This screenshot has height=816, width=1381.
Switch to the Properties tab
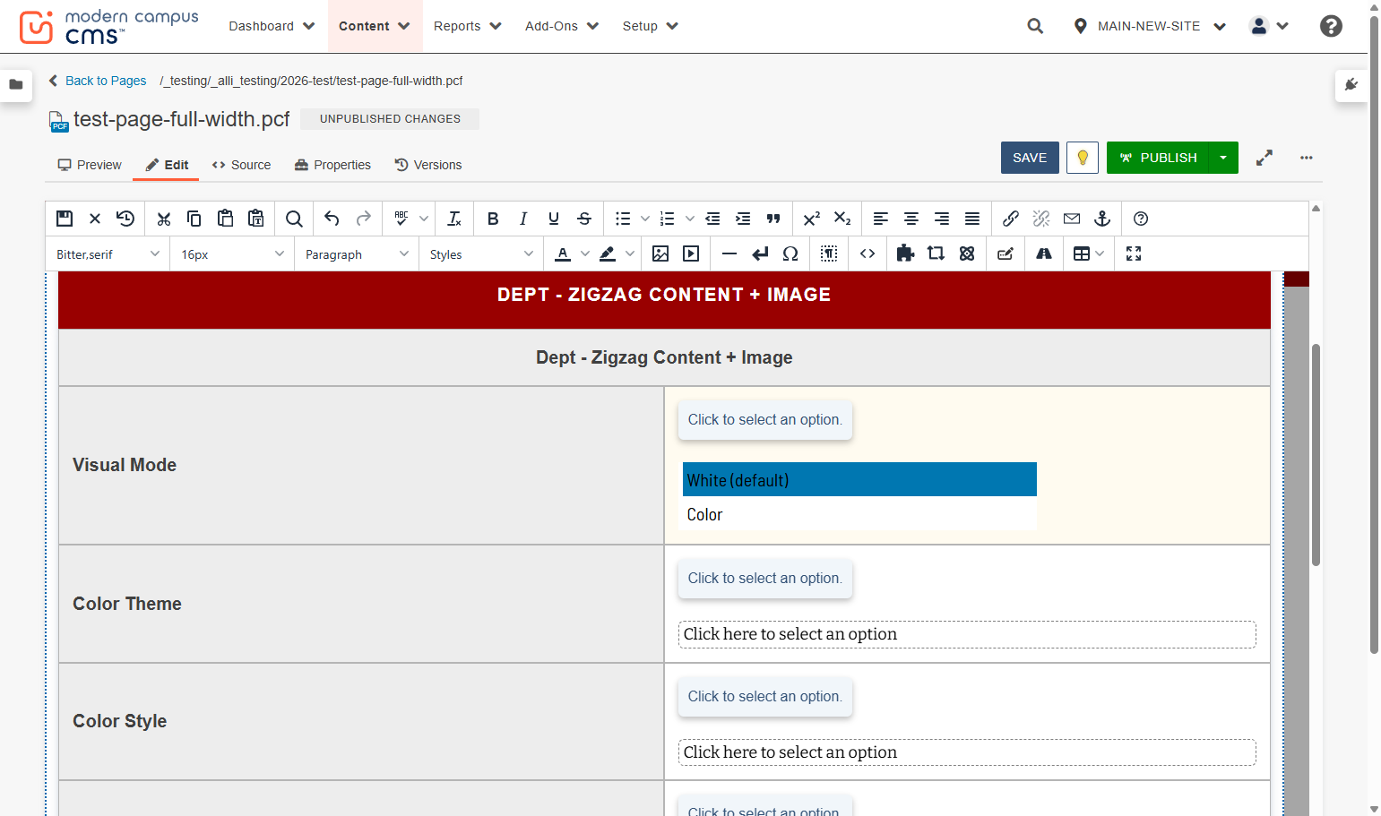(x=332, y=165)
